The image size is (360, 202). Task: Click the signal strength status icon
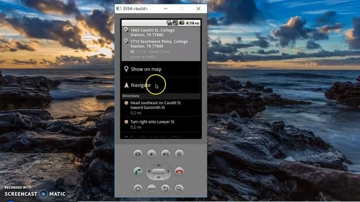(175, 22)
